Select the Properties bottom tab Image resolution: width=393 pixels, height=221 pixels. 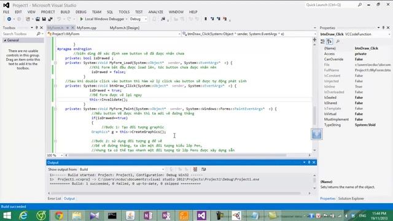coord(327,198)
